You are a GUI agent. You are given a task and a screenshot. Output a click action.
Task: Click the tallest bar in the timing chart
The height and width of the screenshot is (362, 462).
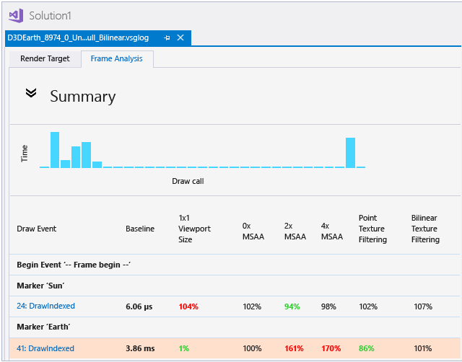[54, 149]
